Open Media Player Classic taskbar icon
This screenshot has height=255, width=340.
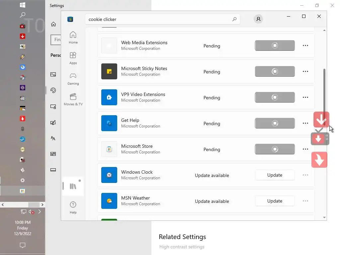(23, 98)
